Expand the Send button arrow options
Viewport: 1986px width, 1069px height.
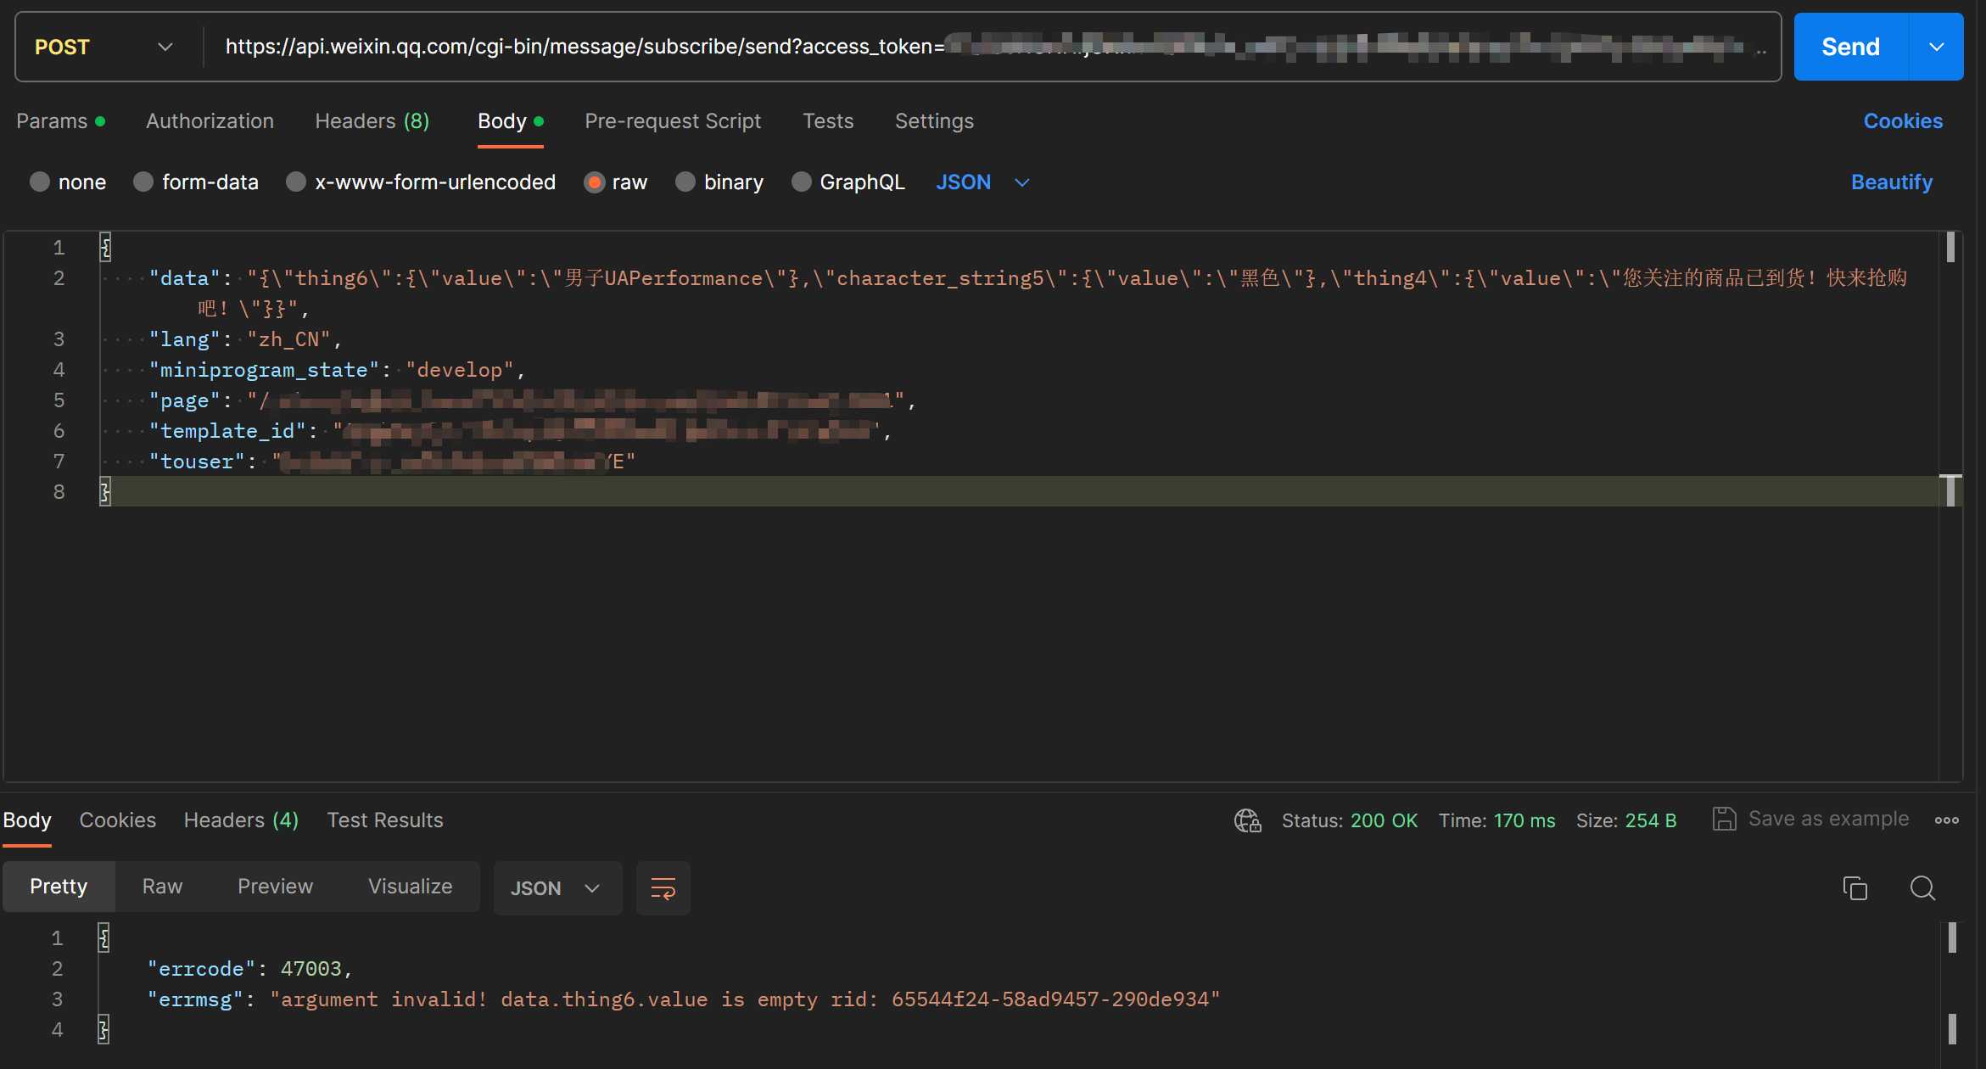point(1936,48)
